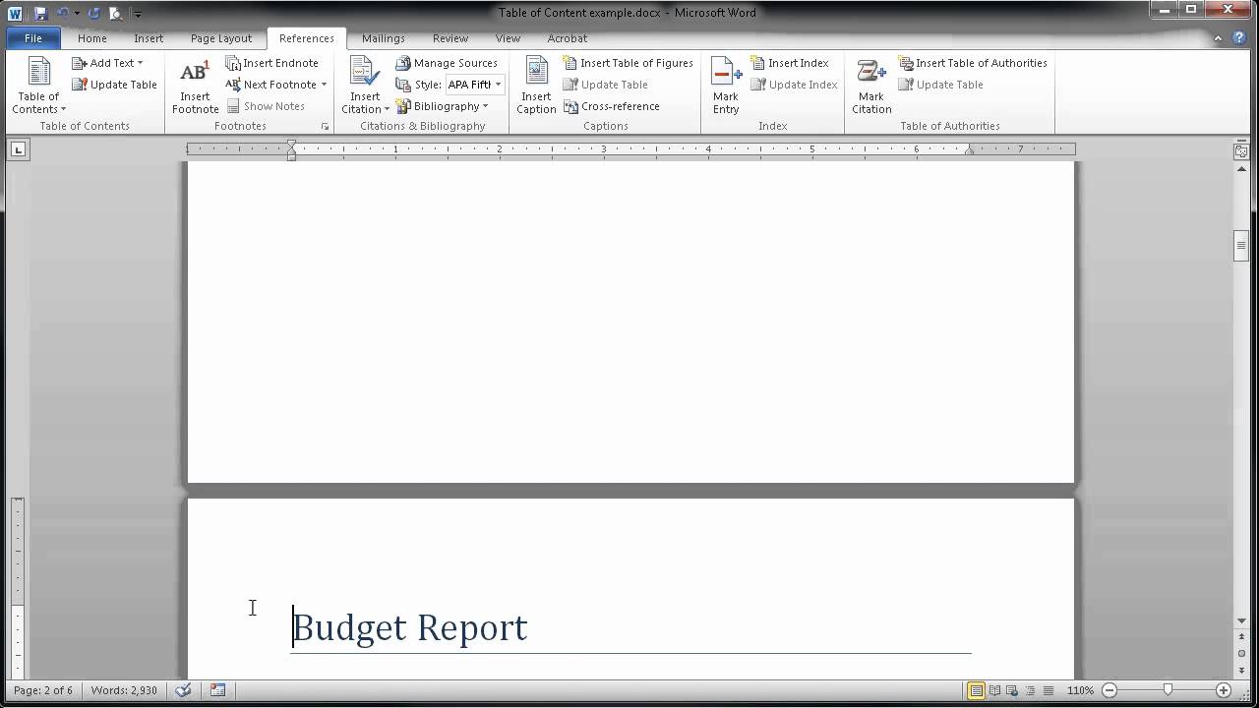Click the Words: 2,930 count

tap(124, 690)
